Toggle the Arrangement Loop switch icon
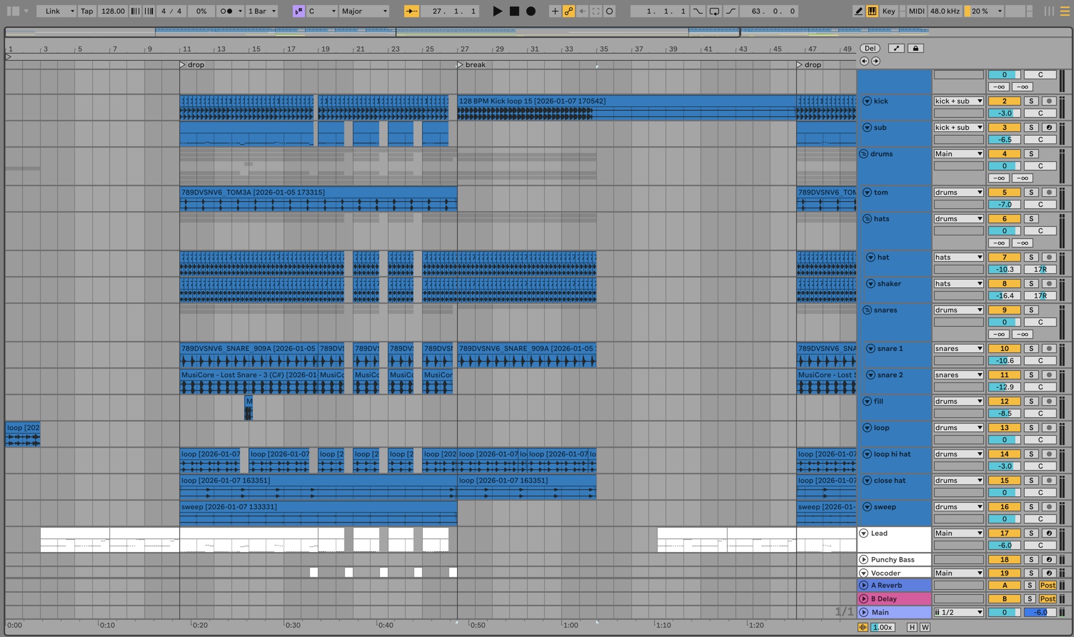The height and width of the screenshot is (637, 1074). pyautogui.click(x=714, y=11)
